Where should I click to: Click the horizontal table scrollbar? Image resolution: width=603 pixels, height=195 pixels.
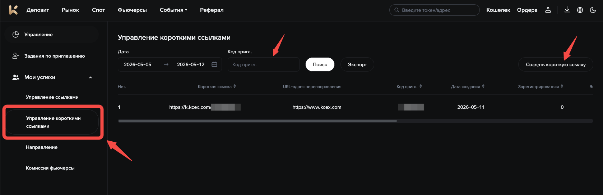(x=258, y=121)
